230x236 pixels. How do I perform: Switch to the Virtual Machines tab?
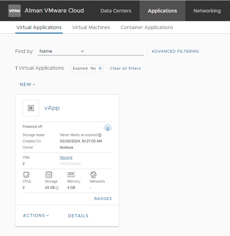[x=91, y=27]
